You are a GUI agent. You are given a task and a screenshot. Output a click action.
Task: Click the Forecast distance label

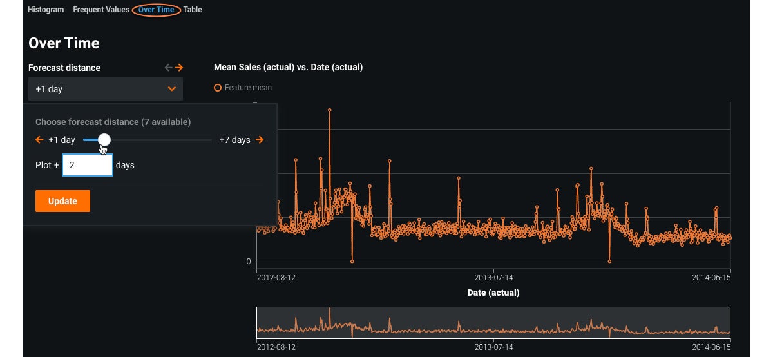point(64,68)
